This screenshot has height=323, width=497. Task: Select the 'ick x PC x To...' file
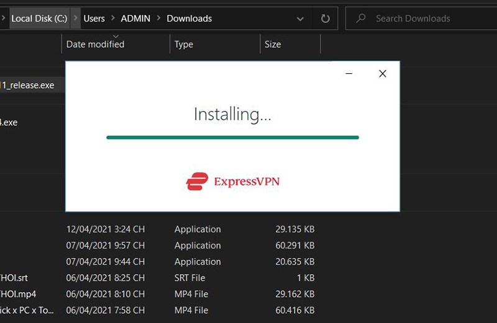point(27,310)
